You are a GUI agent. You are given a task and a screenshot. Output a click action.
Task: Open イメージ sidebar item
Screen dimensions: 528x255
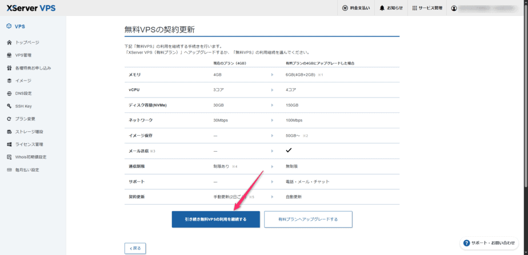pos(23,80)
